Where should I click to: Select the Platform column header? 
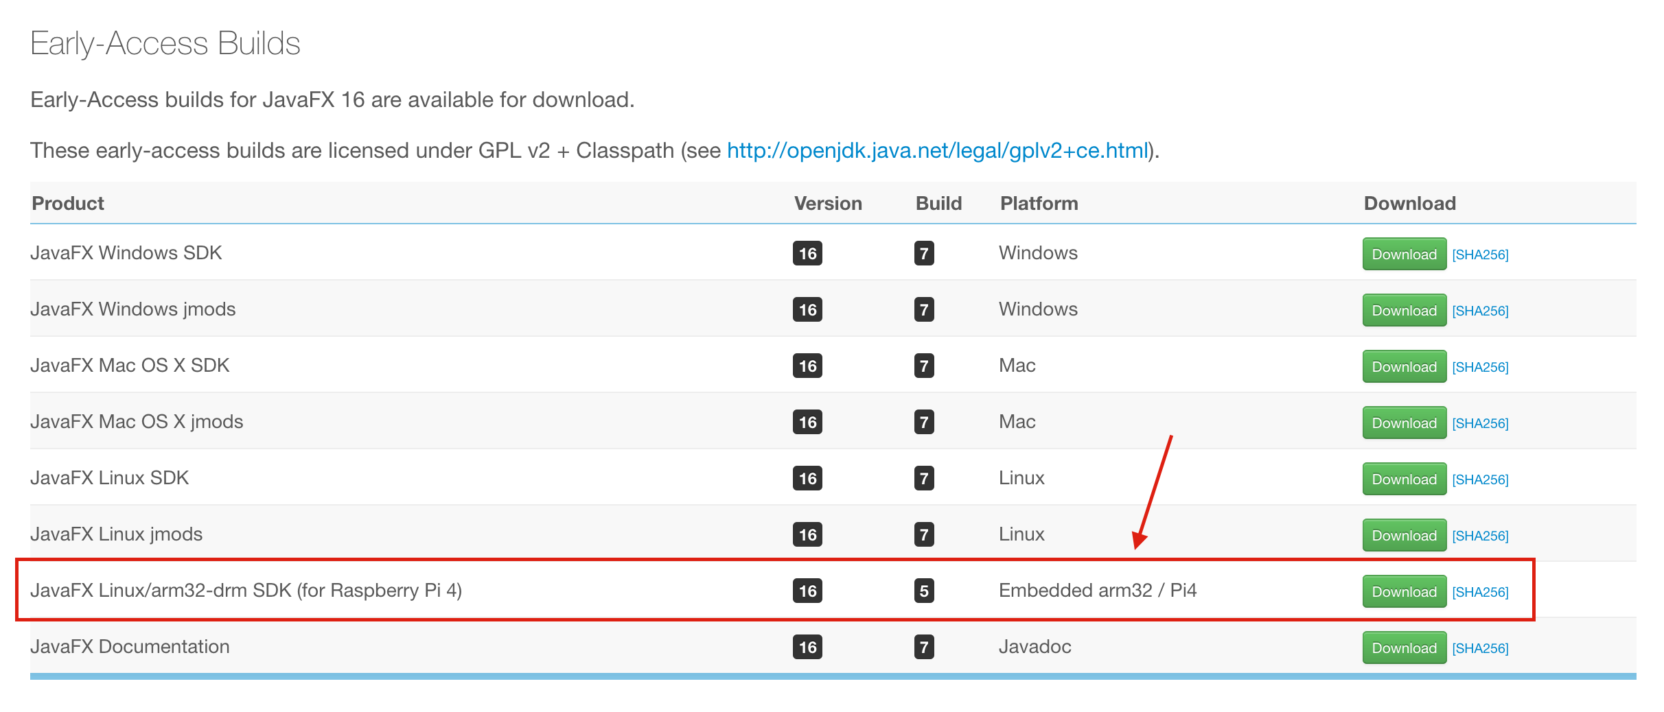point(1039,203)
